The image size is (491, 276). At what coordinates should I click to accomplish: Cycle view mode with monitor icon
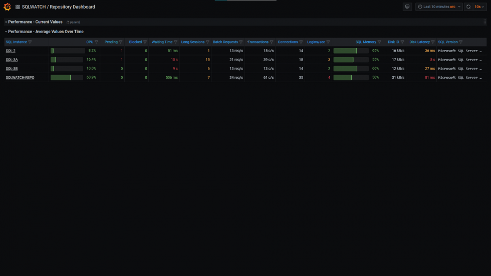pos(407,7)
